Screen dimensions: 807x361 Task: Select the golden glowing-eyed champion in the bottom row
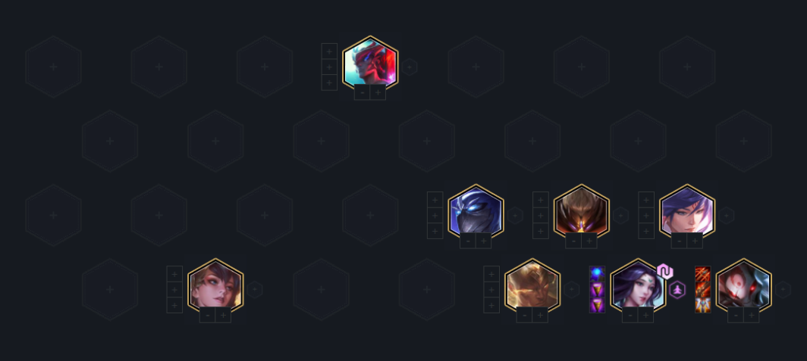[x=532, y=286]
